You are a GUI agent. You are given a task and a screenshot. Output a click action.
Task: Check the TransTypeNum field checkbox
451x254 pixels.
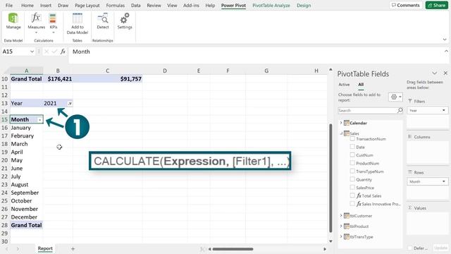352,171
